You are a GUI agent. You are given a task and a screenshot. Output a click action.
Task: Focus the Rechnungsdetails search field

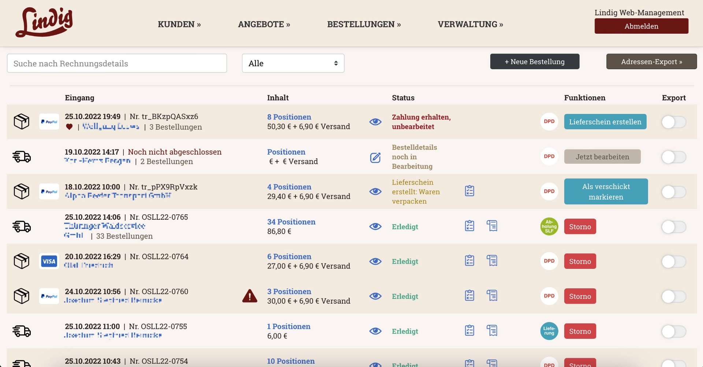pyautogui.click(x=117, y=63)
